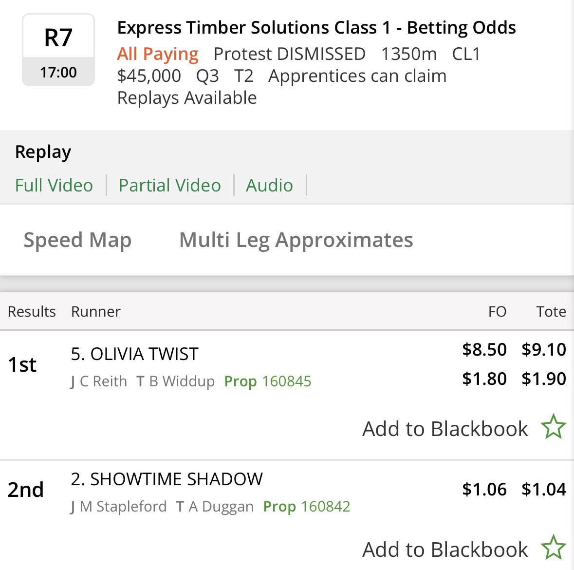Image resolution: width=574 pixels, height=570 pixels.
Task: Click Olivia Twist's $1.90 tote place odds
Action: pyautogui.click(x=544, y=379)
